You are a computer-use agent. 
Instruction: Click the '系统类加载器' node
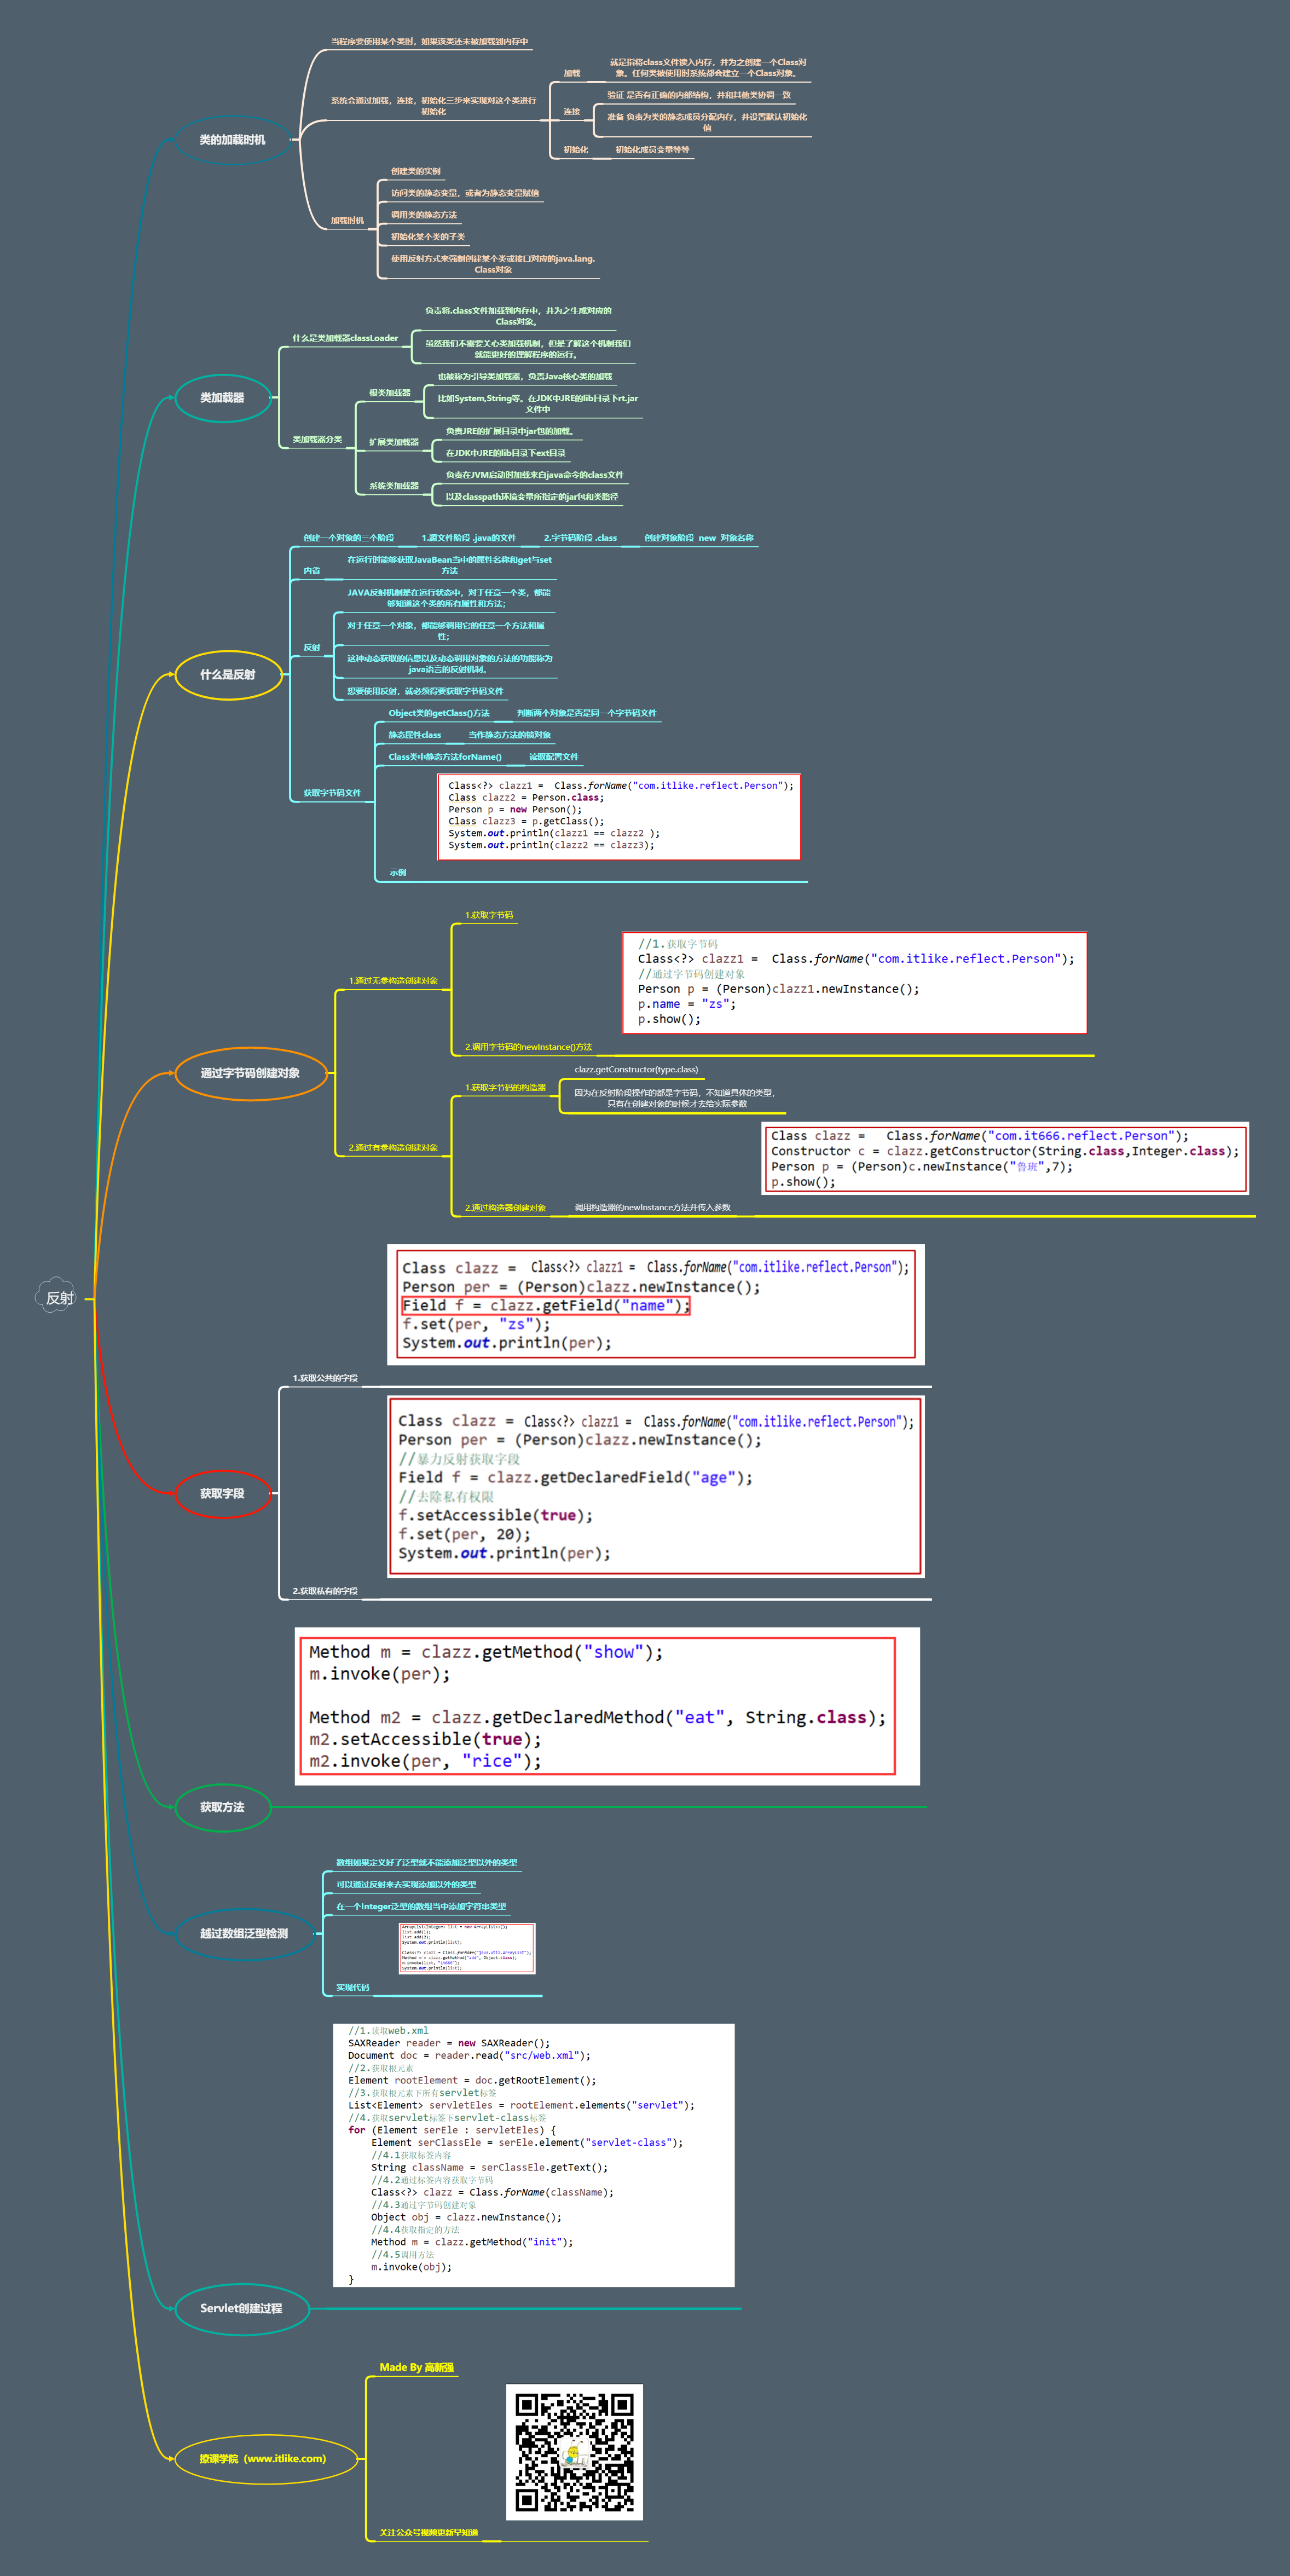(393, 486)
